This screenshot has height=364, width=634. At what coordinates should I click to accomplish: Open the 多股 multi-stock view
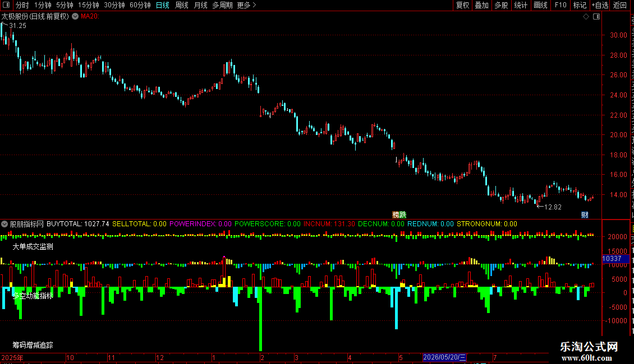pyautogui.click(x=502, y=5)
